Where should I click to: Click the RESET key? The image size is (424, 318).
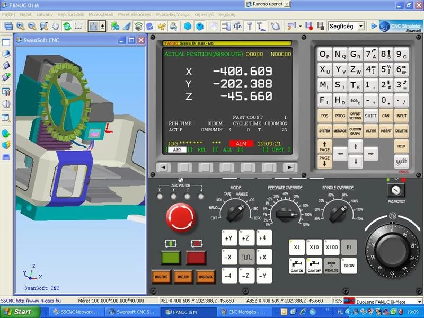pos(401,162)
